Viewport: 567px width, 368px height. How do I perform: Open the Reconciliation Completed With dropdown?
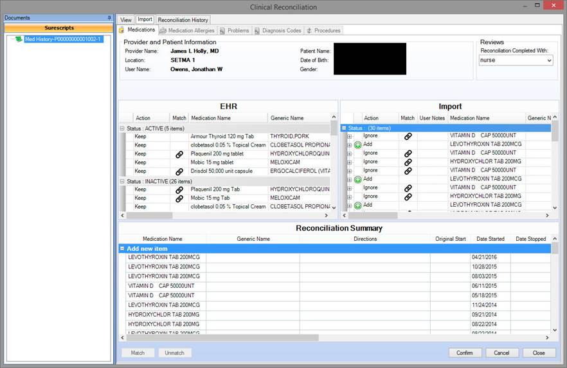pos(549,60)
